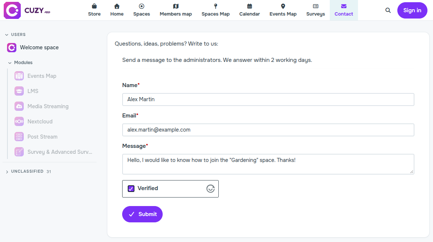Screen dimensions: 433x242
Task: Click the Nextcloud module icon
Action: pos(19,121)
